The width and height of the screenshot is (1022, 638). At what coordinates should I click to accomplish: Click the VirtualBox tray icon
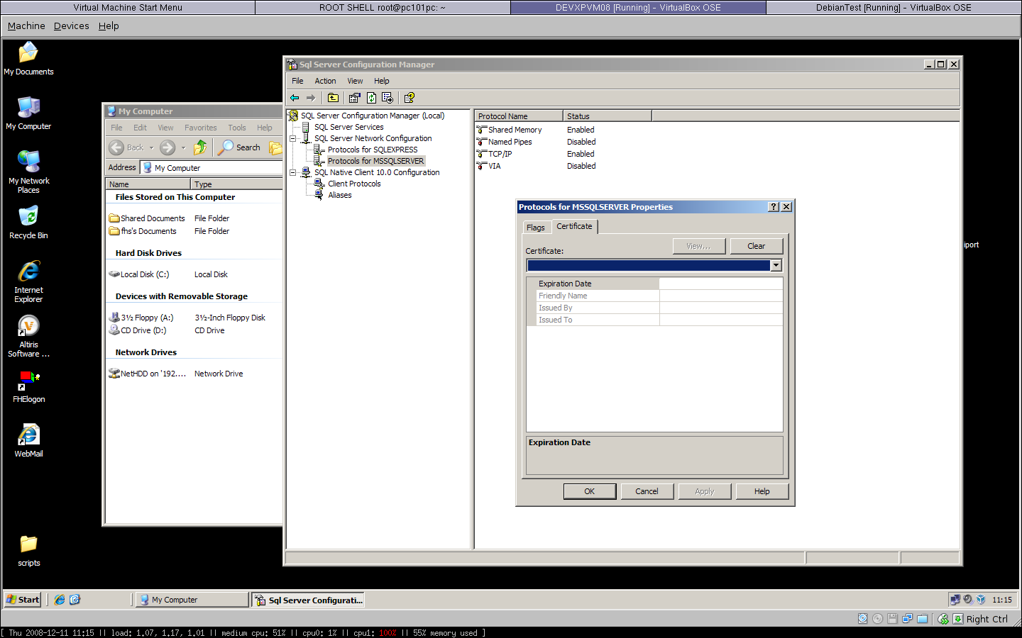981,600
